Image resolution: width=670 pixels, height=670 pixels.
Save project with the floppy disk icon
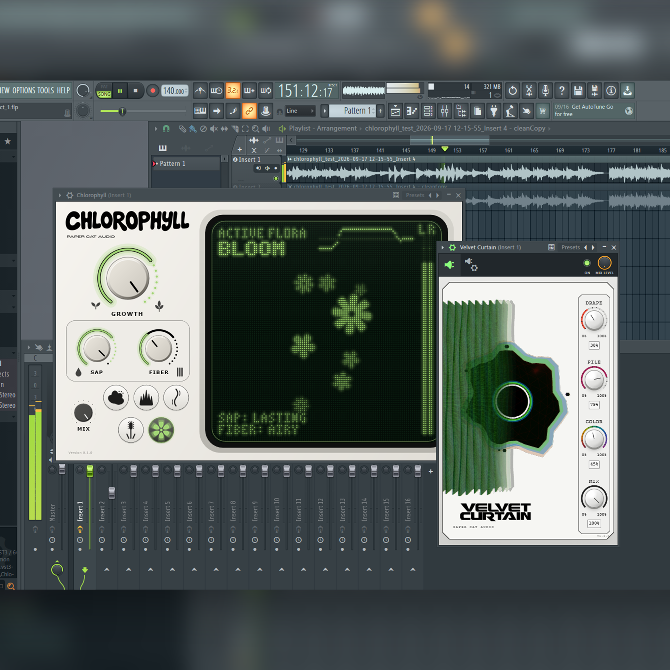578,91
